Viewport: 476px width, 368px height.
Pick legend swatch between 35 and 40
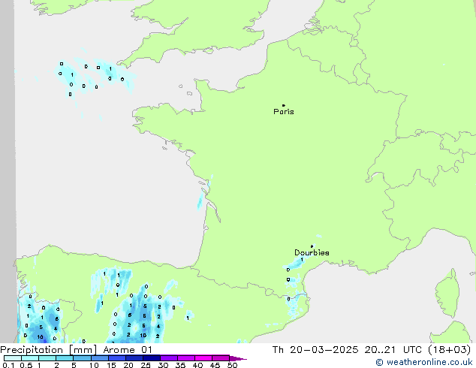click(x=186, y=358)
